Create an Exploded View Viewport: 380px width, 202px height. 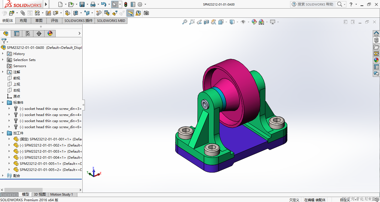click(115, 13)
